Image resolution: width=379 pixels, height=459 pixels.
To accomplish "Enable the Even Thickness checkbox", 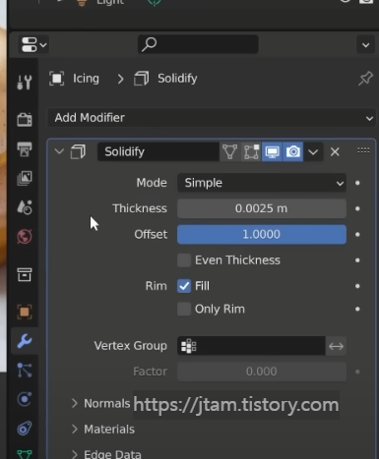I will [184, 260].
